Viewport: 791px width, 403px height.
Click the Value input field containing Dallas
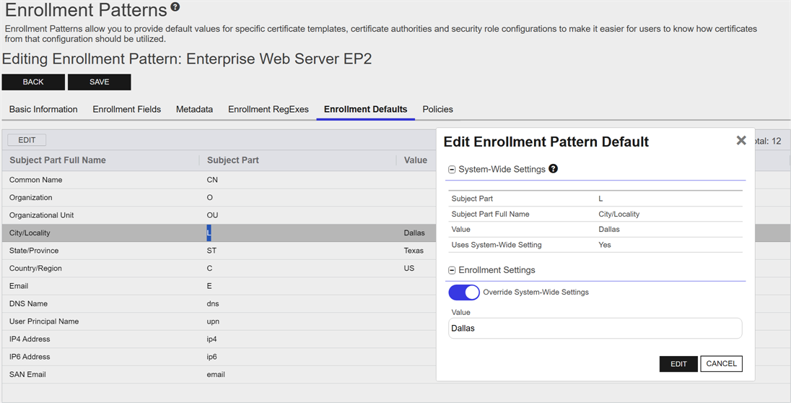pos(595,328)
